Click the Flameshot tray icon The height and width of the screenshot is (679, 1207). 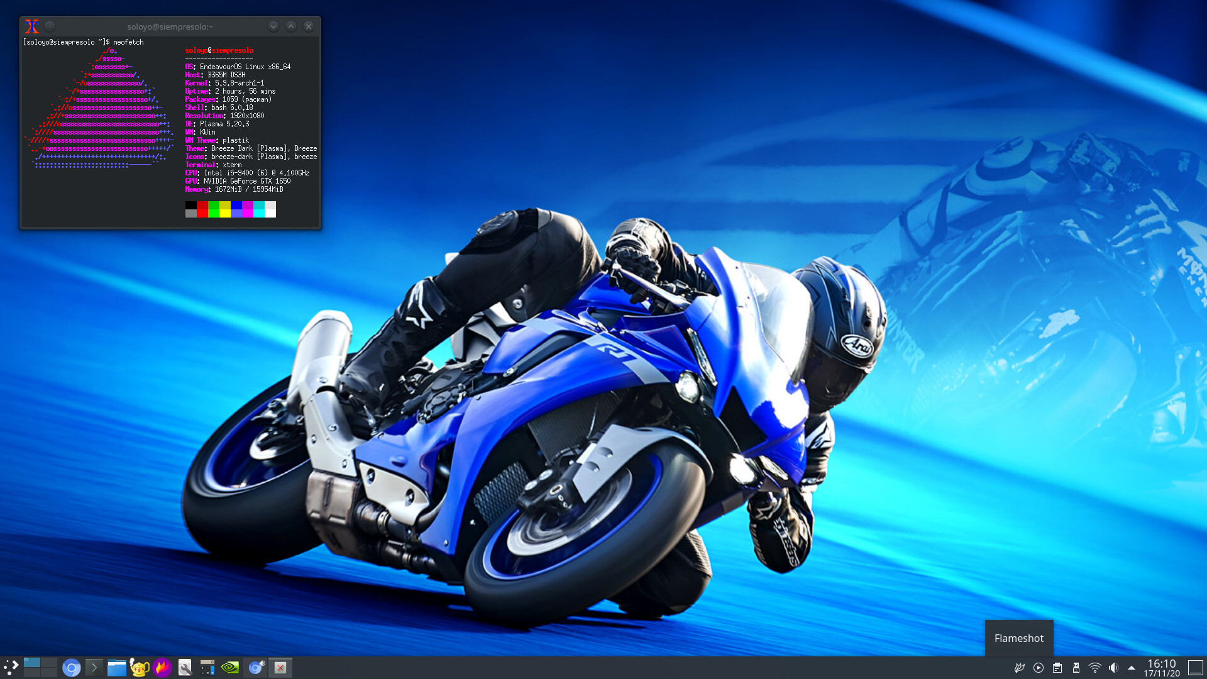pos(1019,668)
